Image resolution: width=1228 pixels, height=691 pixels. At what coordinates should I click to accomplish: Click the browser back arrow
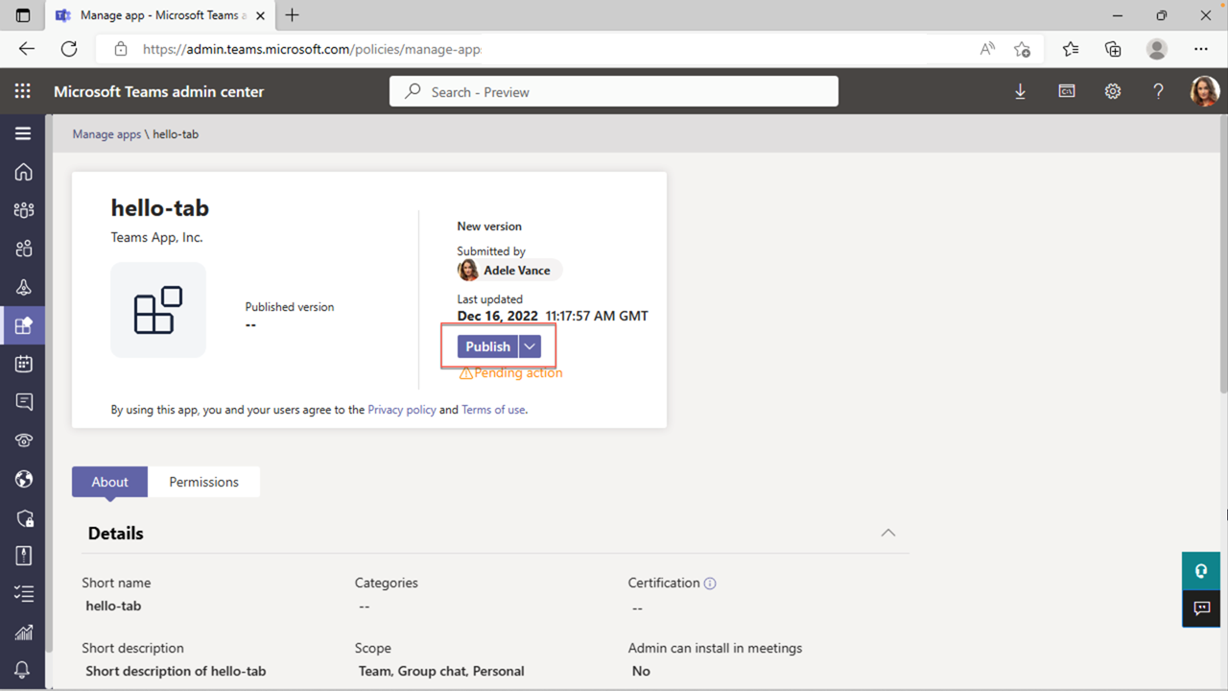[x=26, y=49]
